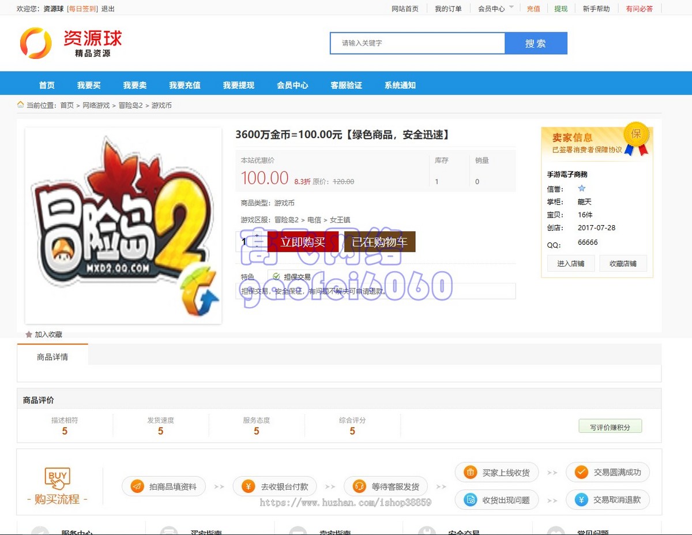
Task: Click 网络游戏 in the breadcrumb
Action: tap(96, 105)
